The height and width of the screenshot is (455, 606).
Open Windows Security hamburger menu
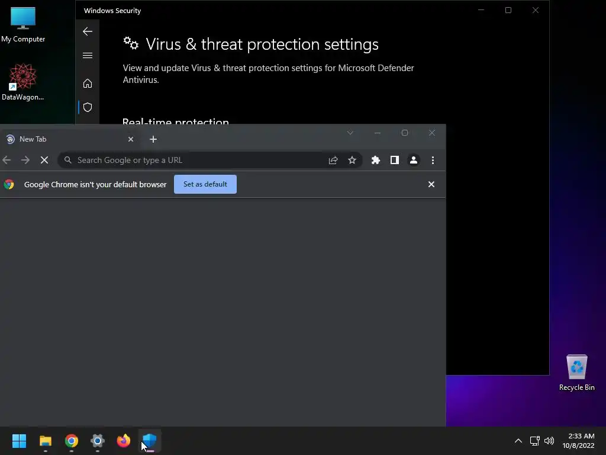click(x=88, y=55)
